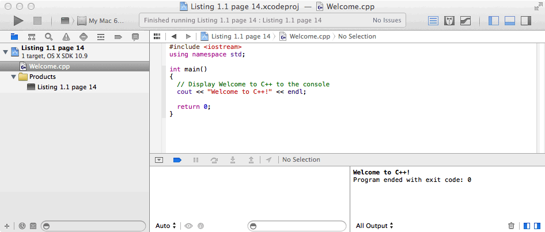Click the activity status display
The height and width of the screenshot is (232, 545).
click(x=273, y=21)
